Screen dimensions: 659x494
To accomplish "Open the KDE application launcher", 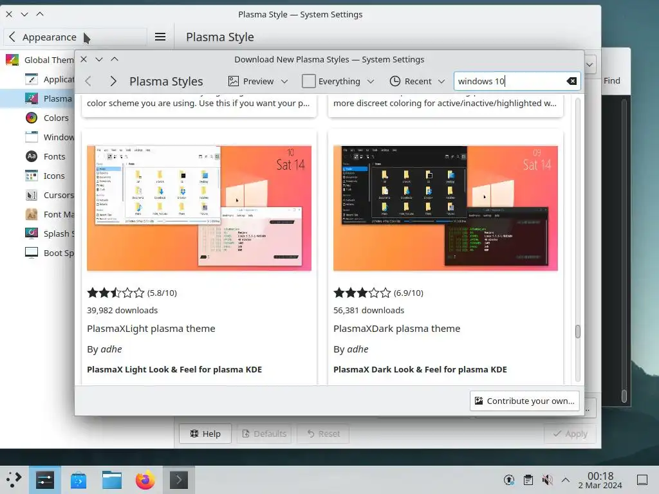I will (x=14, y=480).
